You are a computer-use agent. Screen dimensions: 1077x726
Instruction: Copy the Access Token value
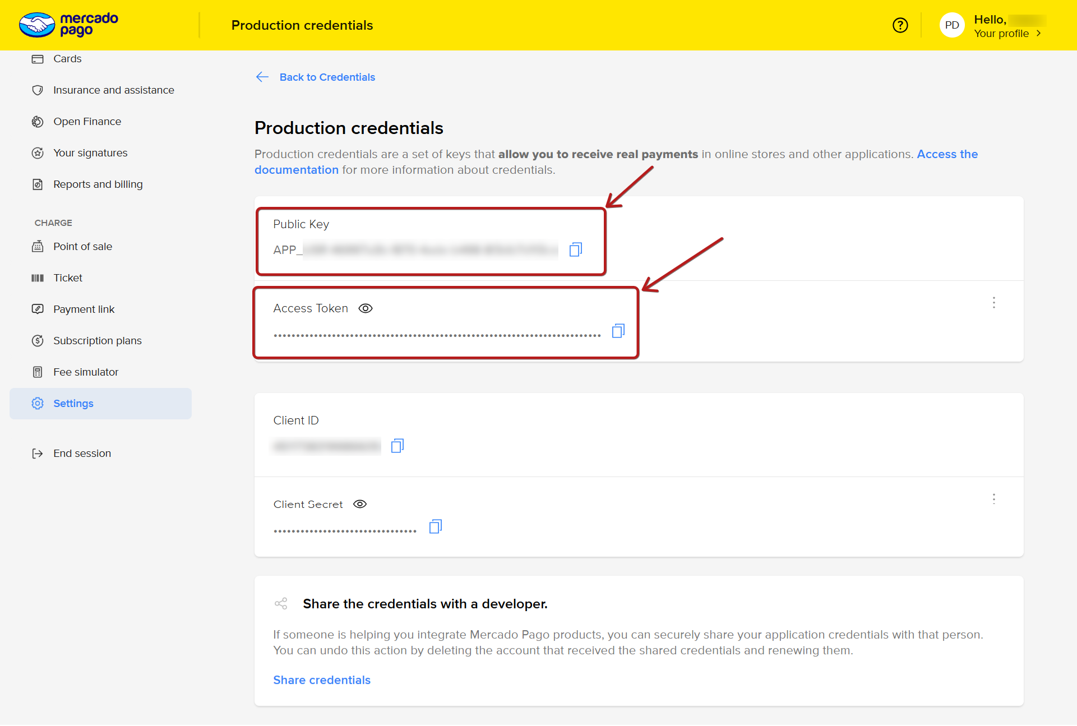point(618,331)
